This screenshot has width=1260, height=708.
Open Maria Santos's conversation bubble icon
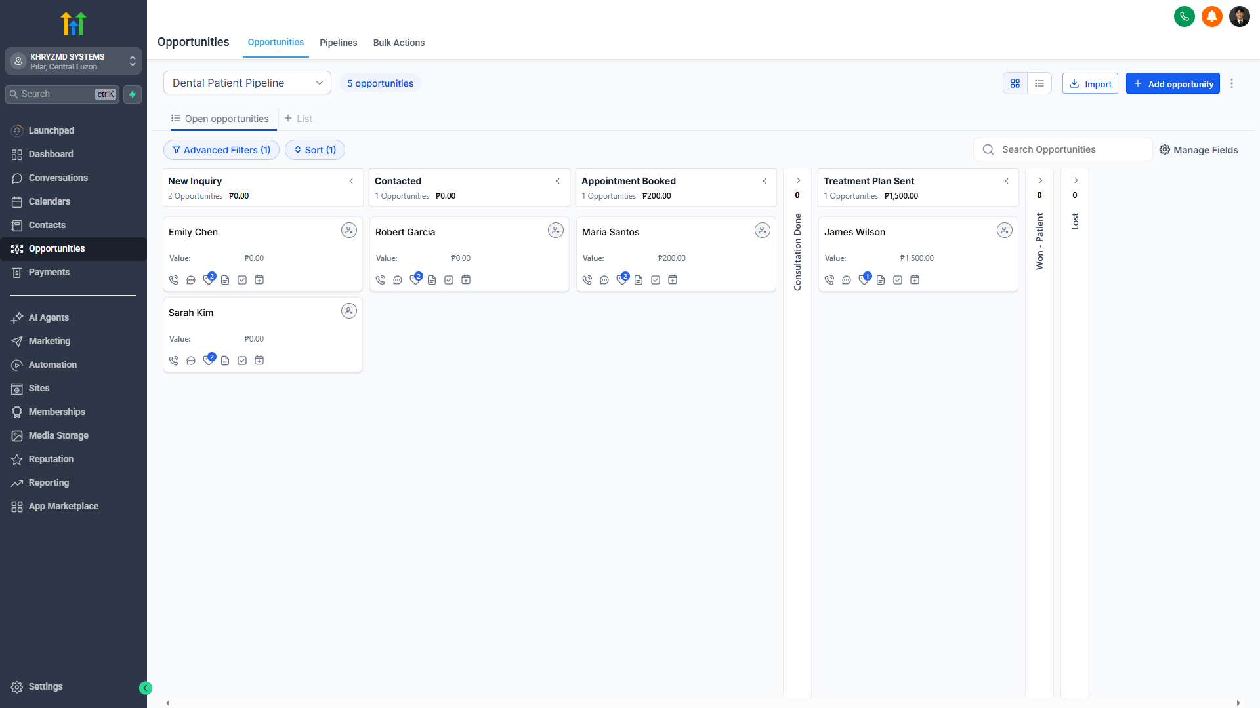click(604, 280)
